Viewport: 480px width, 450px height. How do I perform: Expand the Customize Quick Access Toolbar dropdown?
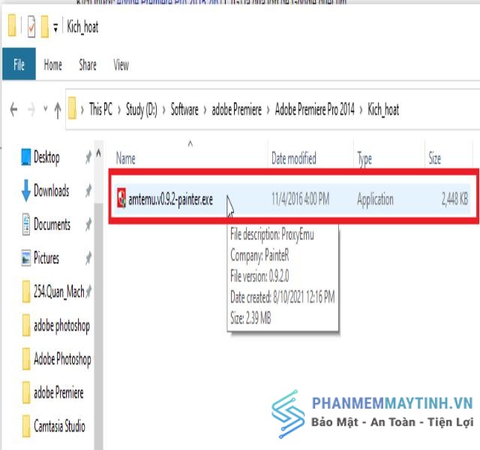click(x=55, y=27)
